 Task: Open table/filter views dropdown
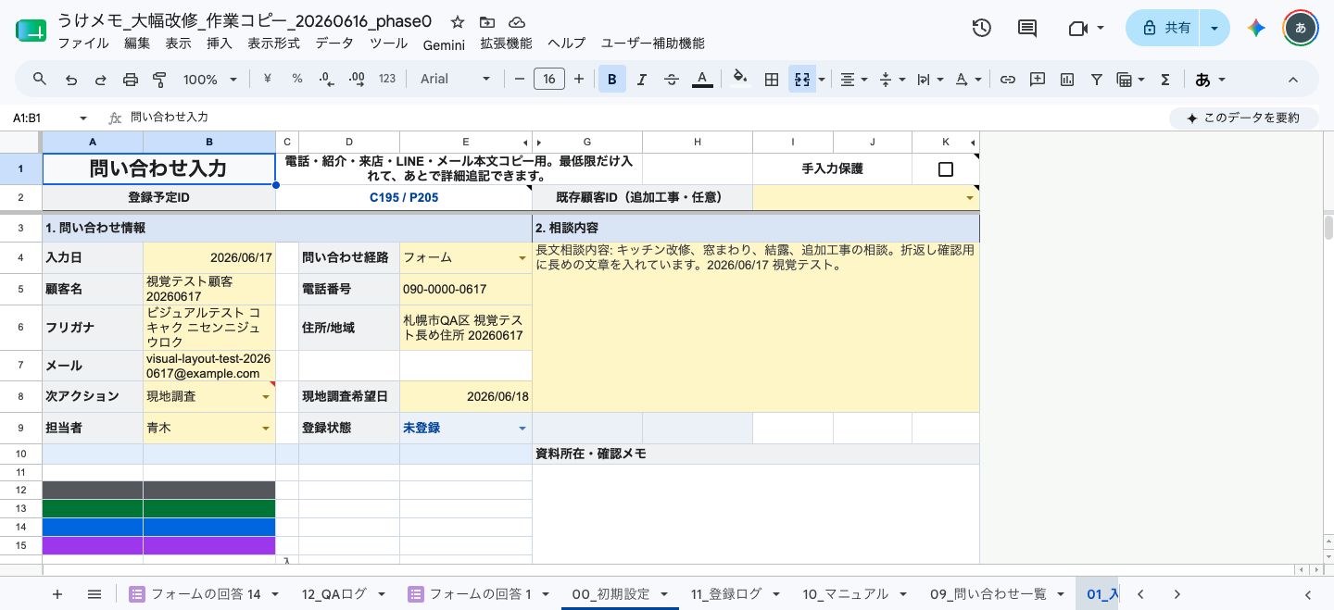[x=1131, y=80]
